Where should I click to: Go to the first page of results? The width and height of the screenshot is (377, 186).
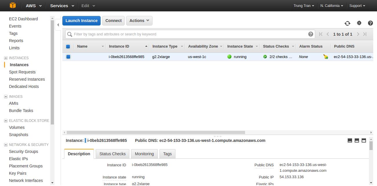pos(321,34)
